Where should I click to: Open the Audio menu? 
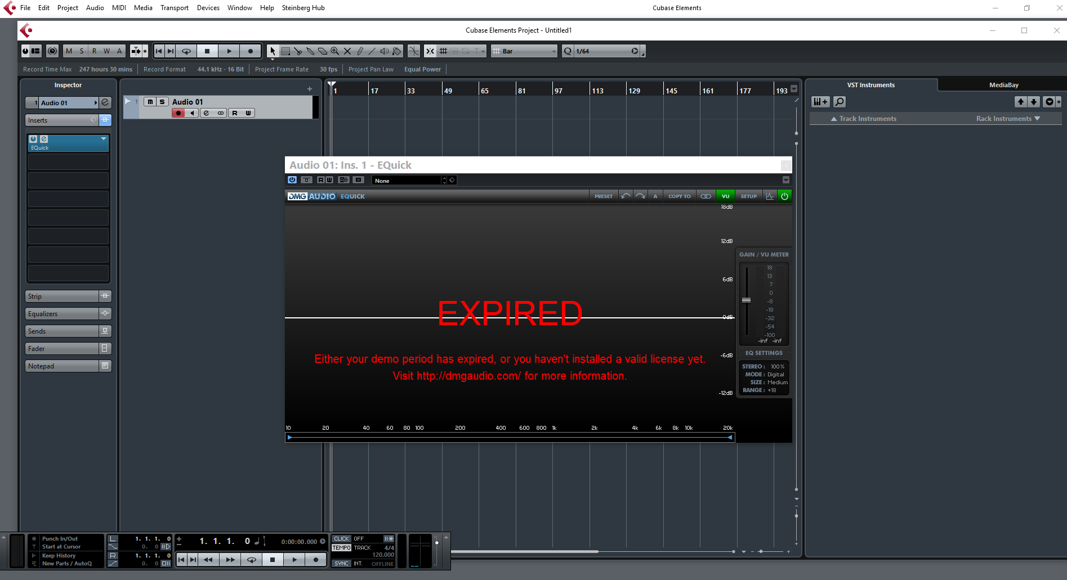pyautogui.click(x=95, y=8)
